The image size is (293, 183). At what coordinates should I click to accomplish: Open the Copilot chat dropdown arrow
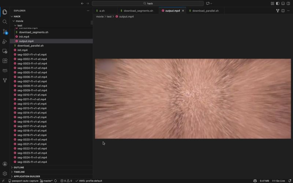(211, 3)
